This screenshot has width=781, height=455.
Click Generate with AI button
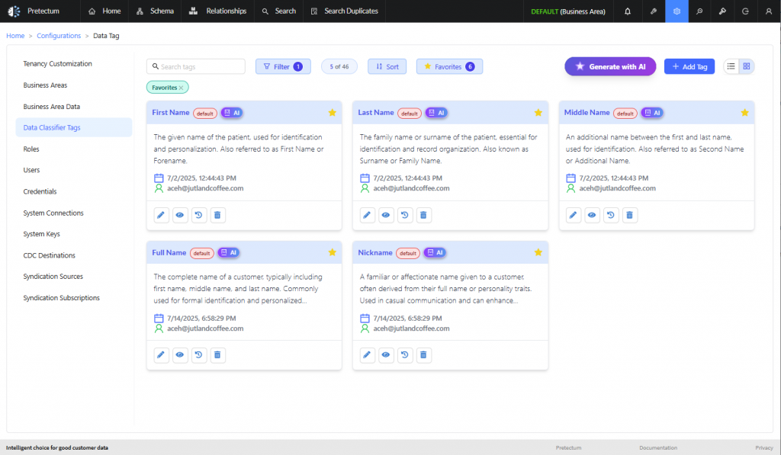(x=610, y=67)
